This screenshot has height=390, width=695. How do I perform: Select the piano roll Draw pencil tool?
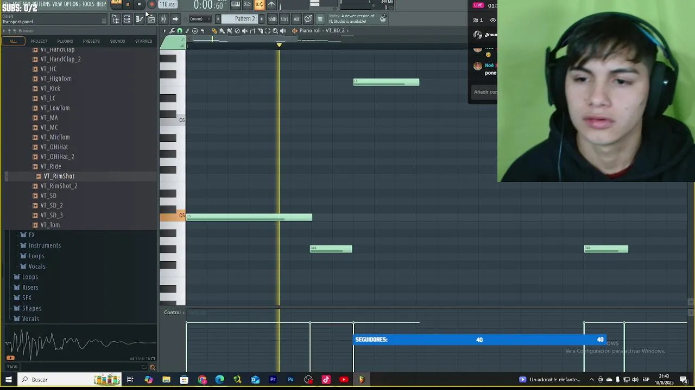214,31
